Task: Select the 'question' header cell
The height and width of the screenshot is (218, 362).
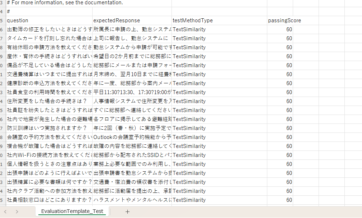Action: [49, 20]
